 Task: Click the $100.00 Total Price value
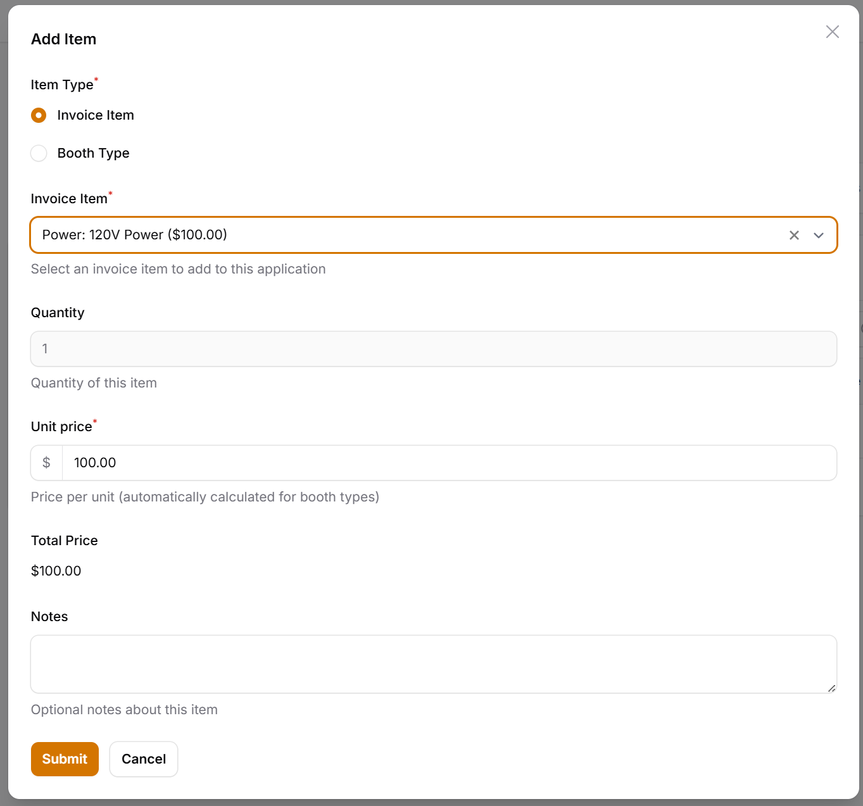[56, 571]
